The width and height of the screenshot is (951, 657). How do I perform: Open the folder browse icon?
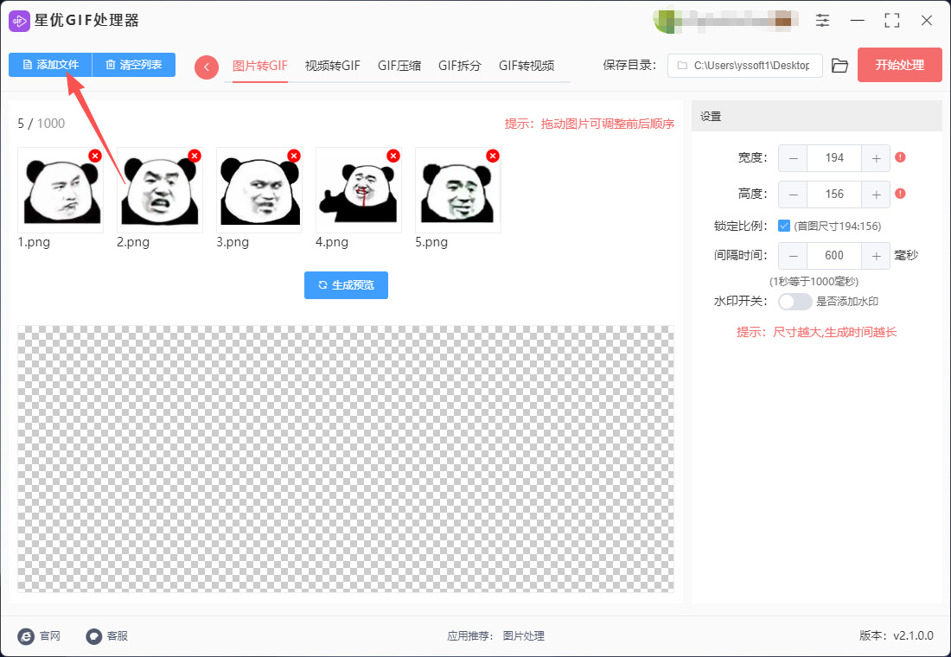(839, 66)
